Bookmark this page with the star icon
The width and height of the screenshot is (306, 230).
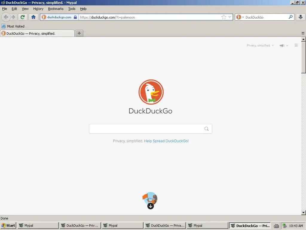click(224, 17)
